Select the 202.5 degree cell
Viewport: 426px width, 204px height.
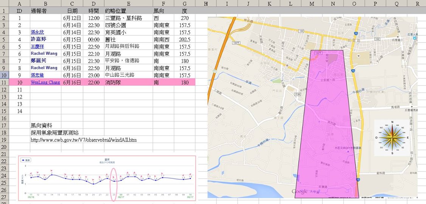tap(185, 40)
